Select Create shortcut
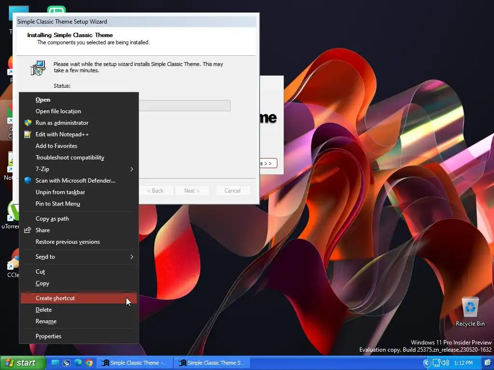 point(79,298)
